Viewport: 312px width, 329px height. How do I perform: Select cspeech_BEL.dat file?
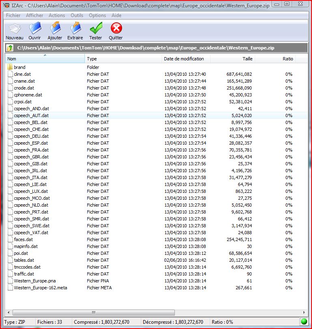pyautogui.click(x=31, y=122)
